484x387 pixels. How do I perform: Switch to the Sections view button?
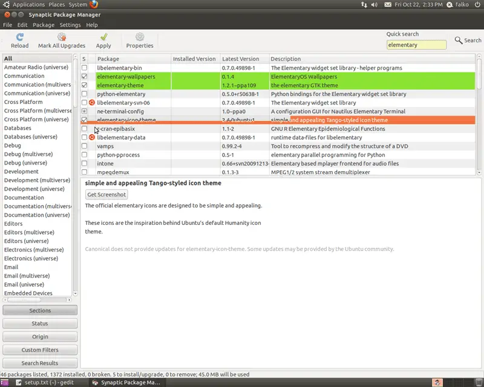[40, 310]
